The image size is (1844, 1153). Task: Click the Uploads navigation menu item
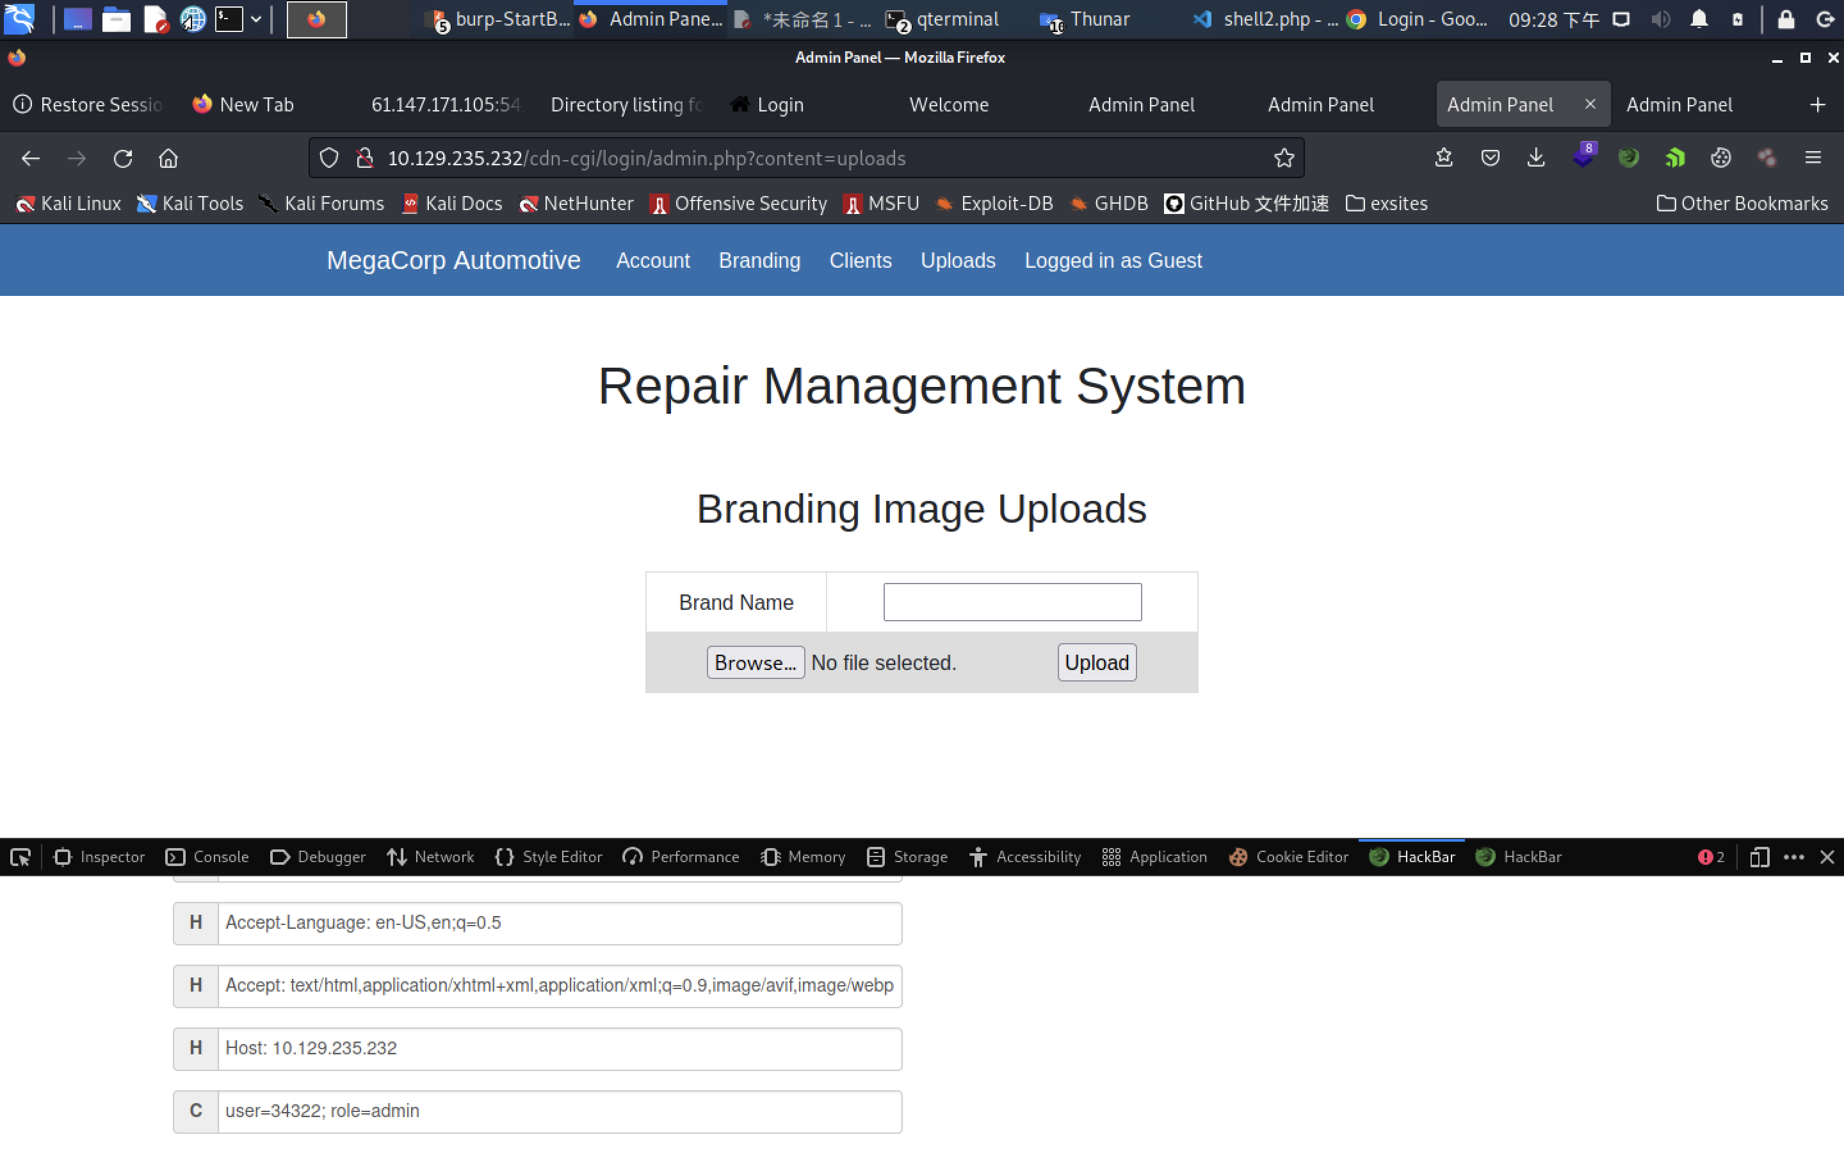coord(957,260)
